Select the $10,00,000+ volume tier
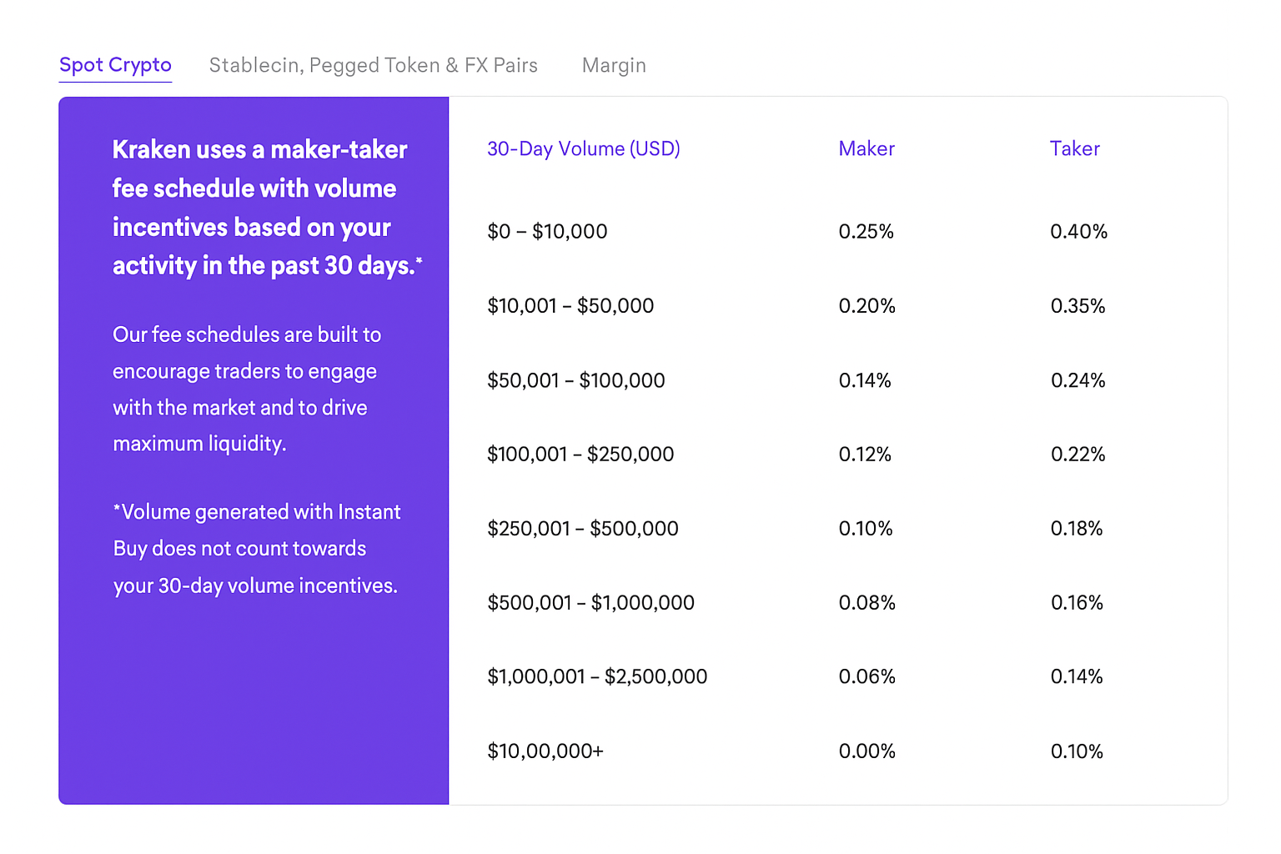The width and height of the screenshot is (1281, 854). pos(545,751)
